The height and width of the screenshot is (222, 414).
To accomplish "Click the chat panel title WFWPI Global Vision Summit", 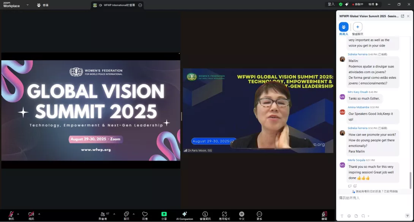I will (369, 16).
